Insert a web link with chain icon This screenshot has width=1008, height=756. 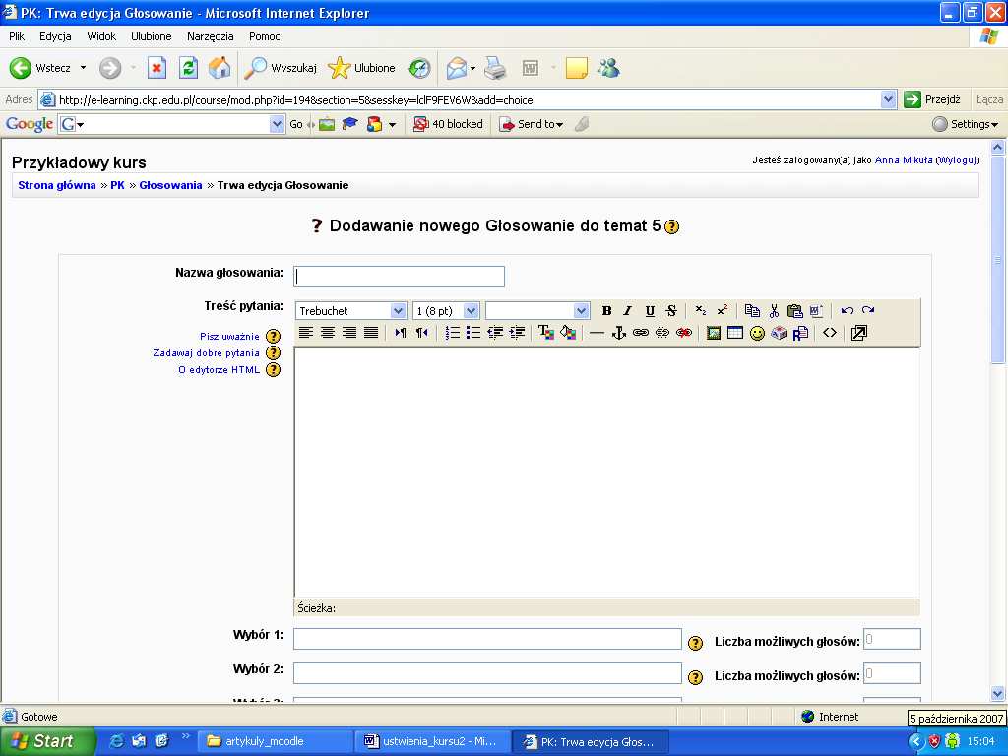[640, 333]
